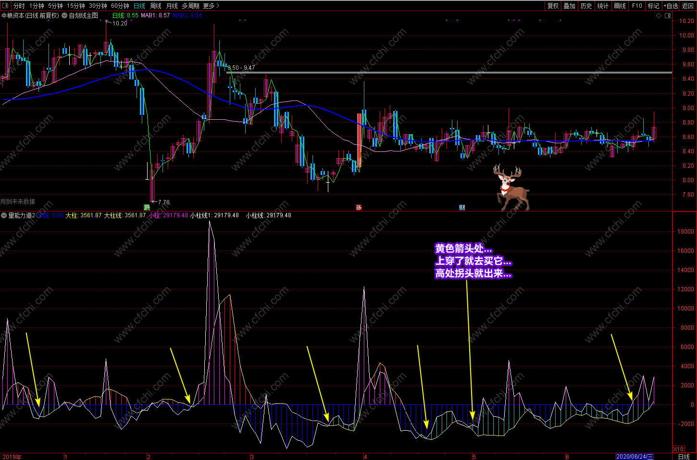Click the green 跌 marker icon
Viewport: 697px width, 460px height.
point(147,207)
